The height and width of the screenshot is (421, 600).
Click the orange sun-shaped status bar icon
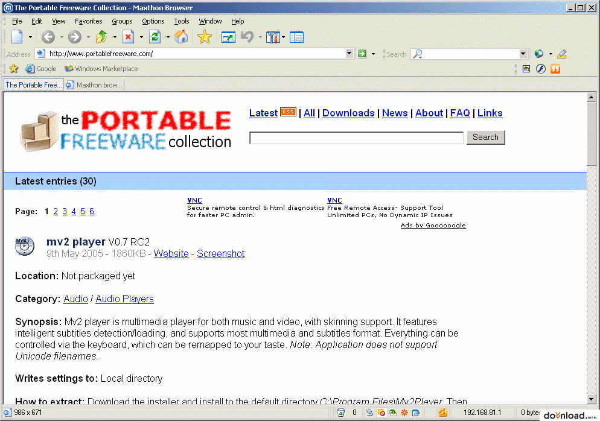coord(404,413)
